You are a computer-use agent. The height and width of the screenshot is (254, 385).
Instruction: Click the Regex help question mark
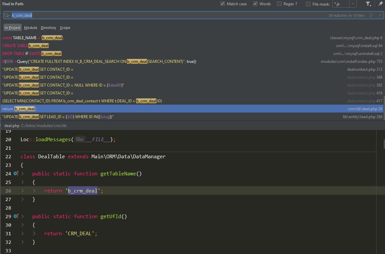(x=296, y=4)
